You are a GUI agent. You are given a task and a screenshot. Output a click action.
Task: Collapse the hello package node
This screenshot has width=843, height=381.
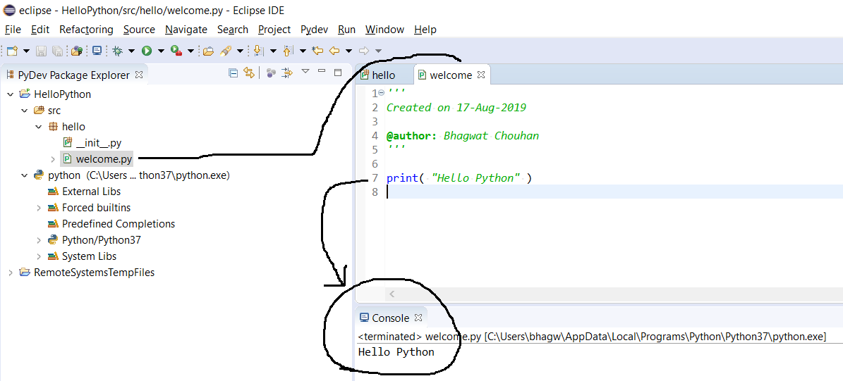tap(39, 127)
